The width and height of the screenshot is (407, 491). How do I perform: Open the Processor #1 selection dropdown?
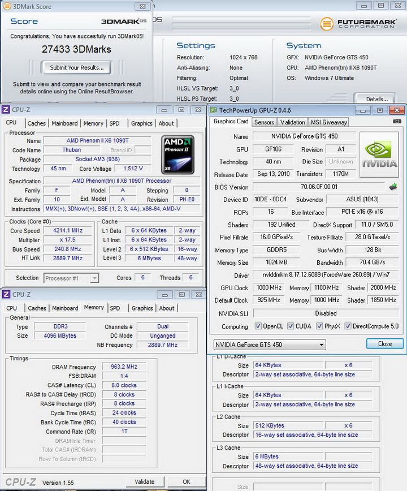coord(71,278)
